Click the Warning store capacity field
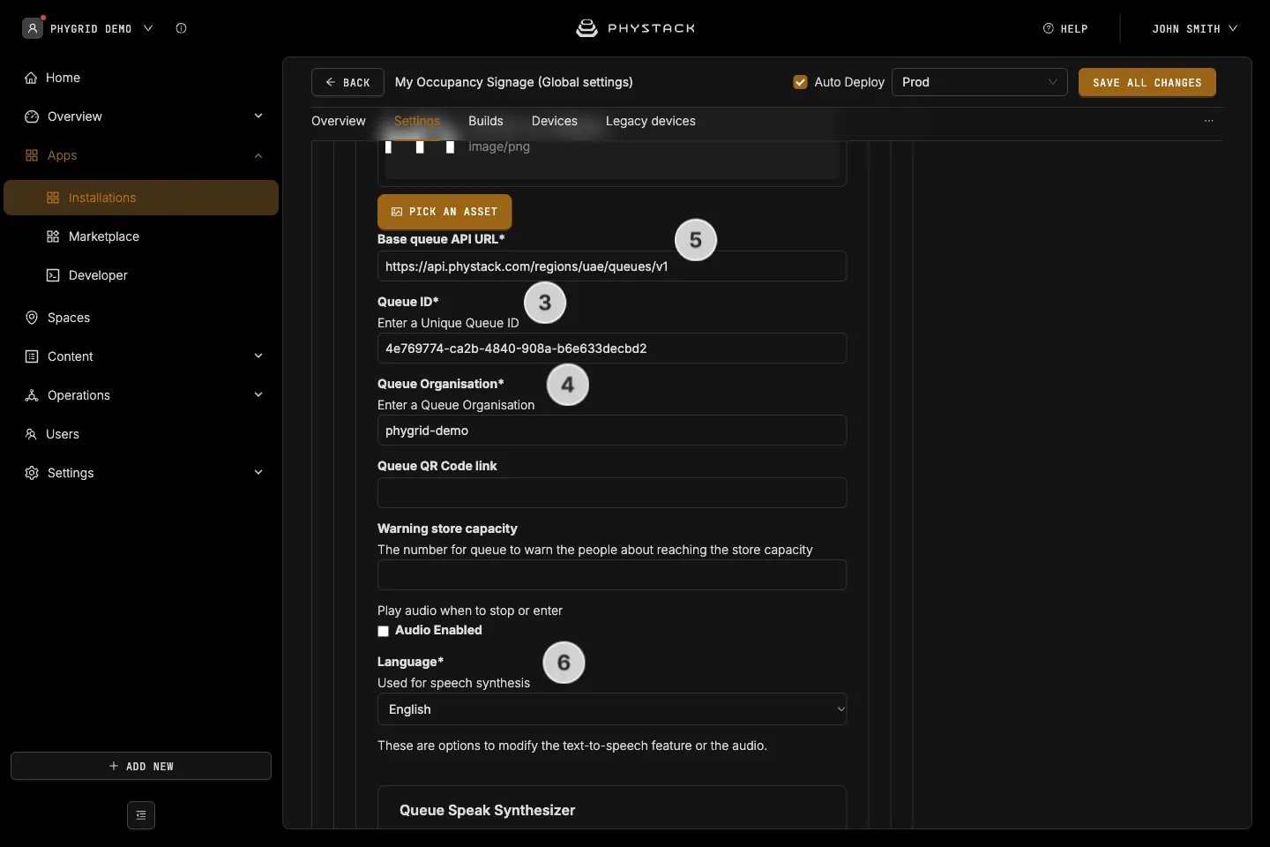This screenshot has width=1270, height=847. point(612,575)
